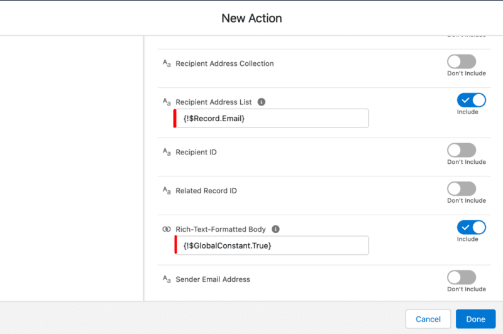Click the {!$GlobalConstant.True} input field
Screen dimensions: 503x334
point(272,246)
